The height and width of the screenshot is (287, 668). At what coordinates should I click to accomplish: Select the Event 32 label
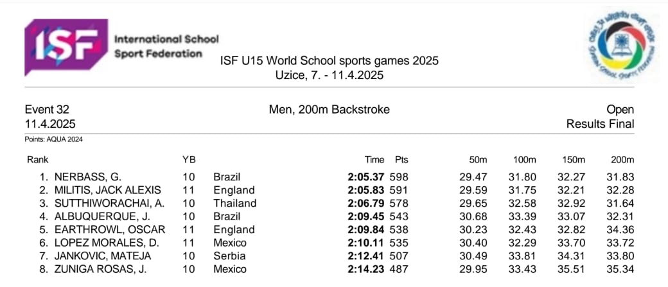pyautogui.click(x=47, y=110)
